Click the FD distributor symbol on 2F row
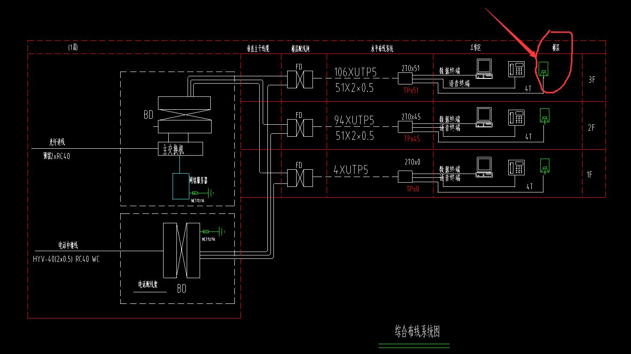This screenshot has width=631, height=354. (300, 128)
